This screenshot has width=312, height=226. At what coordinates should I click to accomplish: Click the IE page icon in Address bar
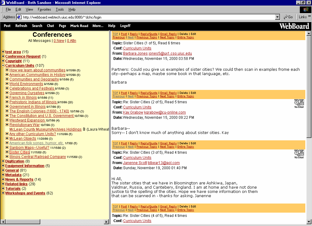[x=19, y=17]
